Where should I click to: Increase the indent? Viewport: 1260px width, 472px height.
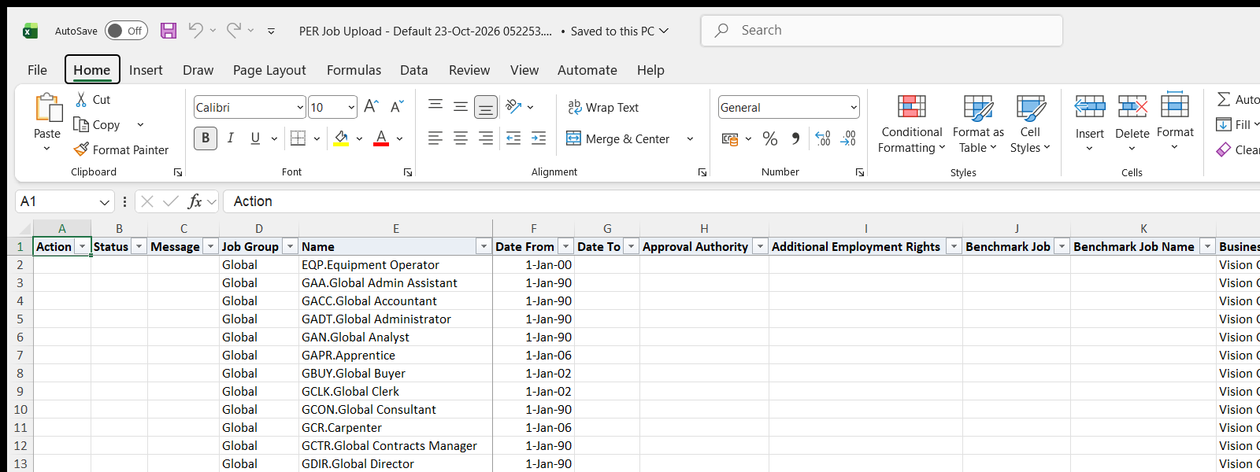(x=539, y=138)
